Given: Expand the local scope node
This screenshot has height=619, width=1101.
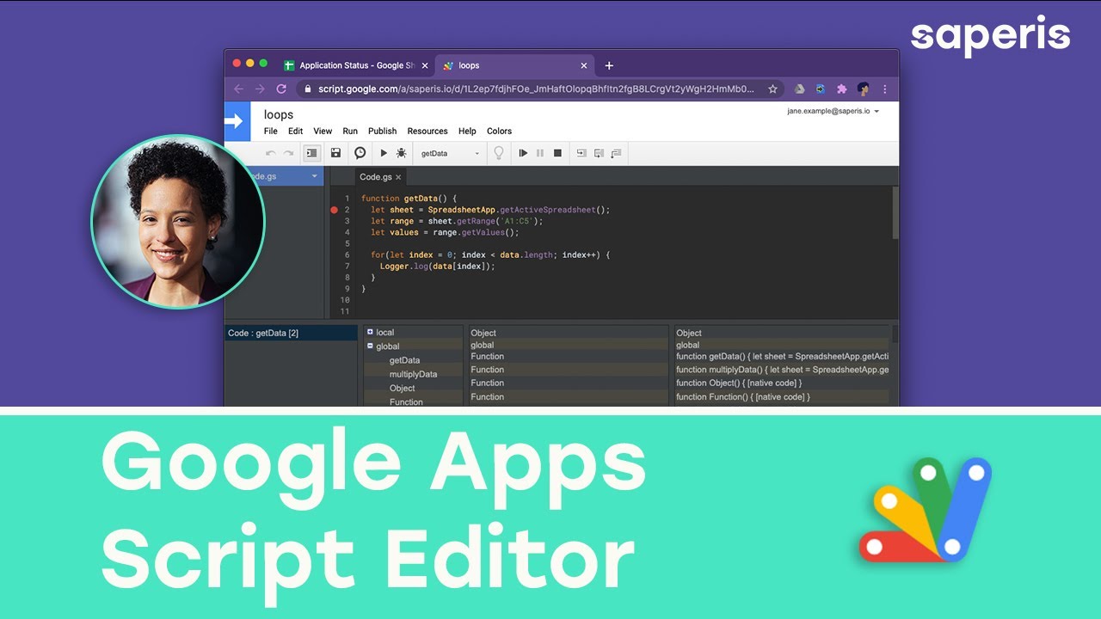Looking at the screenshot, I should [x=370, y=332].
